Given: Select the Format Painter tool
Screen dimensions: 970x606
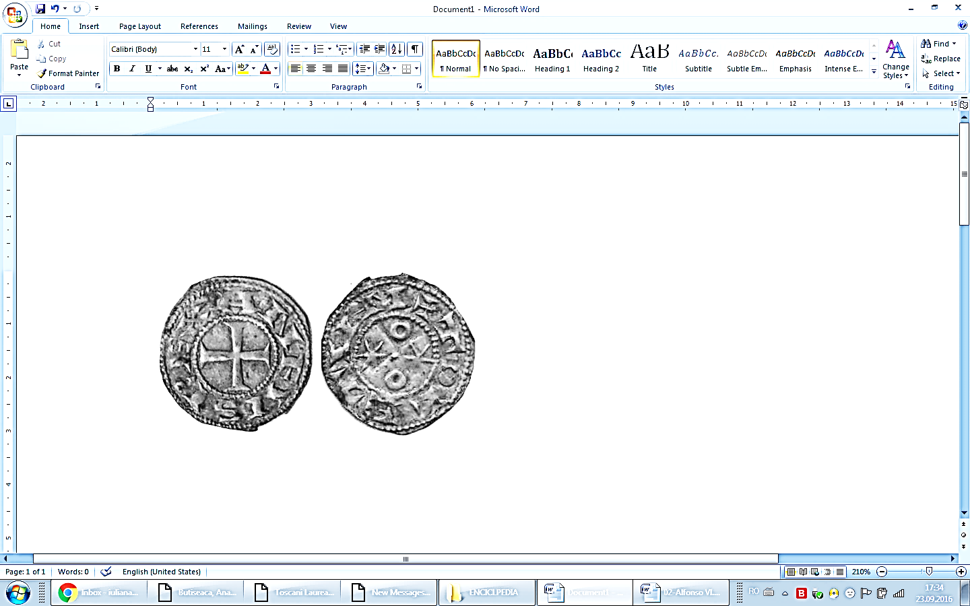Looking at the screenshot, I should 68,73.
